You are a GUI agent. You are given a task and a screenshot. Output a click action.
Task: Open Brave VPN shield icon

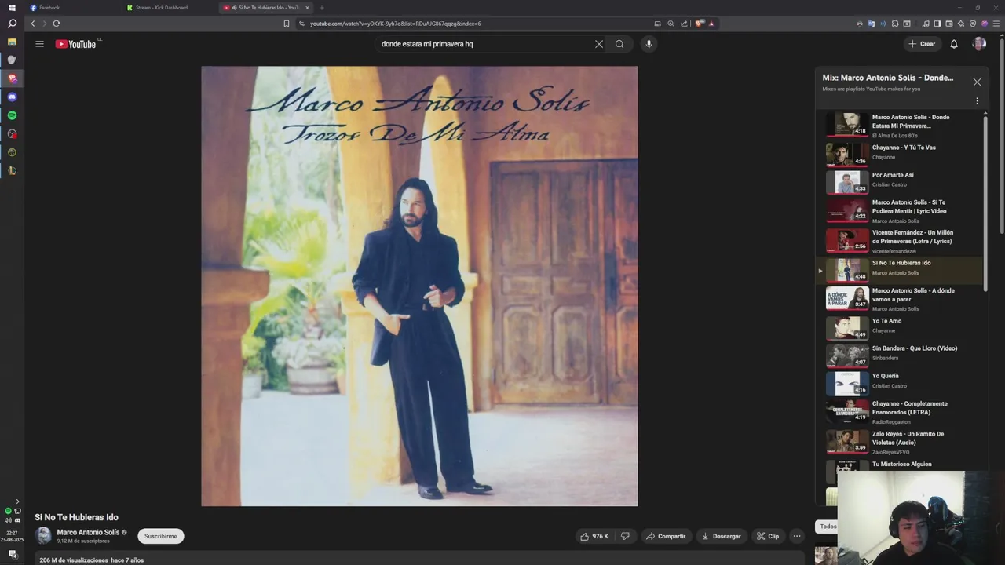[x=973, y=24]
